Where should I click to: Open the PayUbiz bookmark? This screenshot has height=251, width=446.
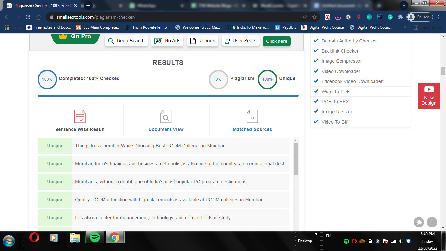click(286, 27)
